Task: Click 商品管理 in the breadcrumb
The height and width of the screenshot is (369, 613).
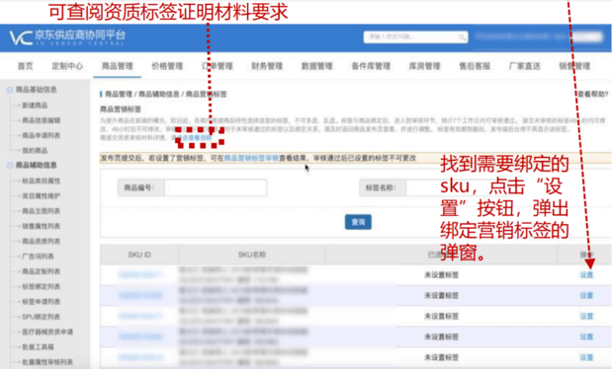Action: 119,94
